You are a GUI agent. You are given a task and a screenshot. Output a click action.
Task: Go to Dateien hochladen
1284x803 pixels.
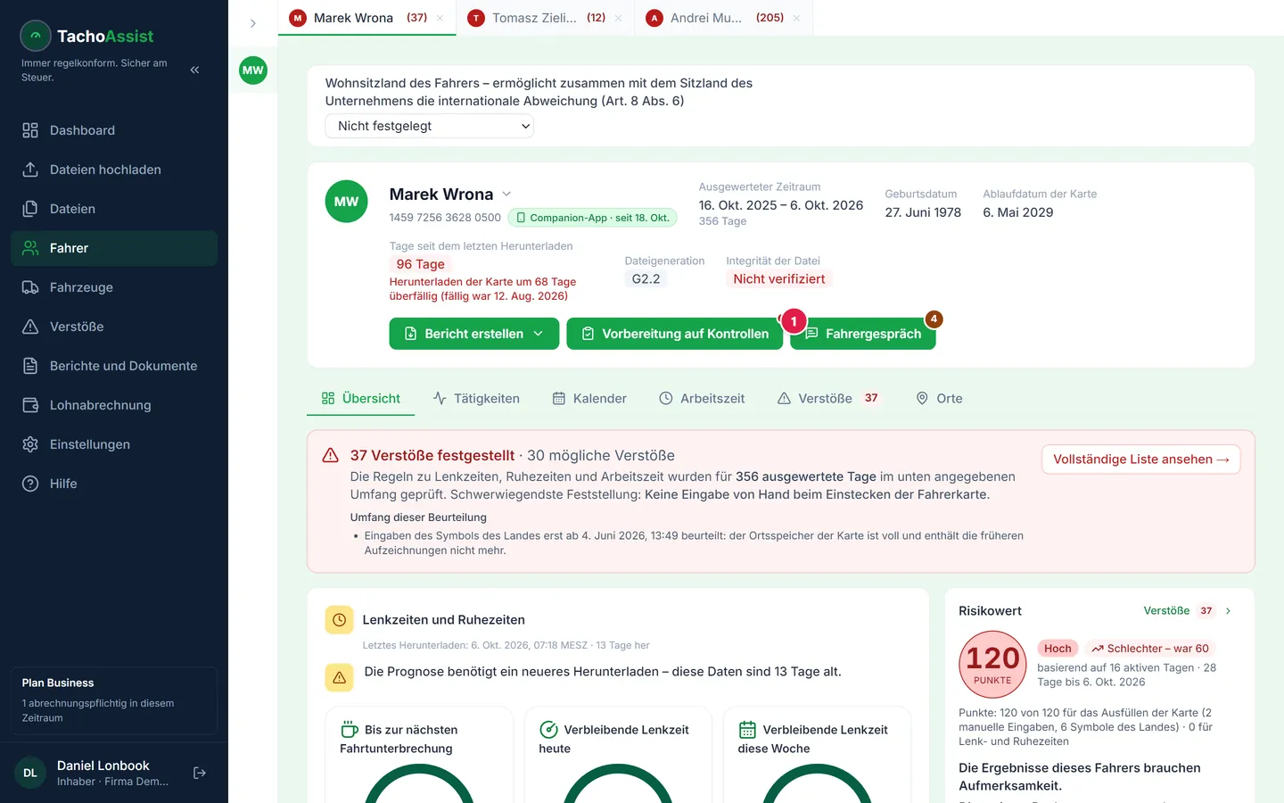pos(114,170)
